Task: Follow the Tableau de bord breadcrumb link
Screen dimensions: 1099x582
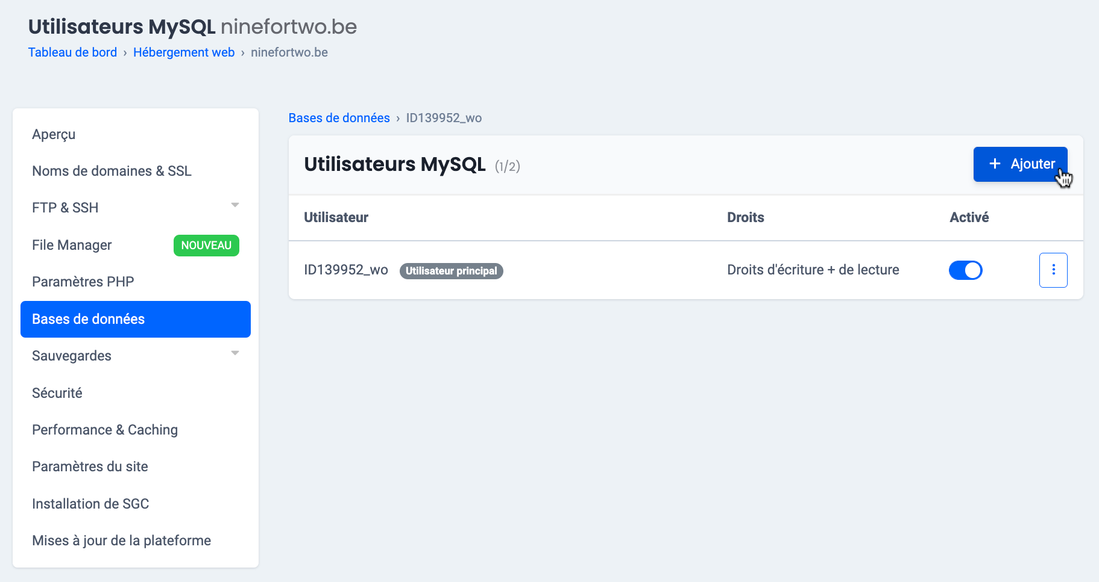Action: pyautogui.click(x=72, y=52)
